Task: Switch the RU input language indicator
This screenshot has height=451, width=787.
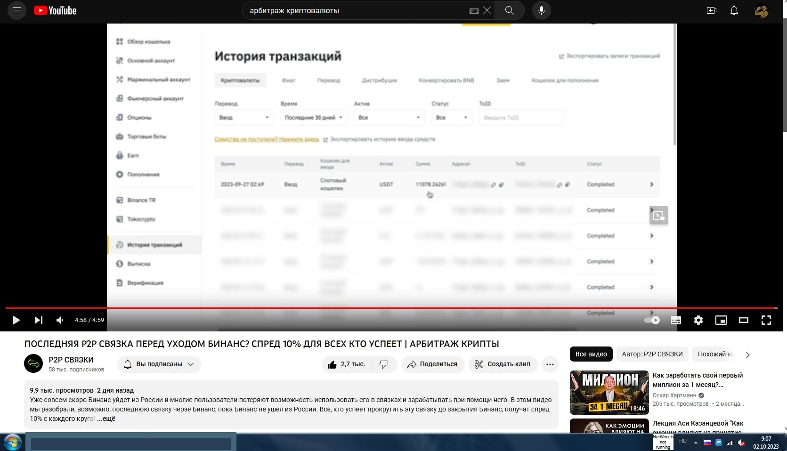Action: click(x=683, y=441)
